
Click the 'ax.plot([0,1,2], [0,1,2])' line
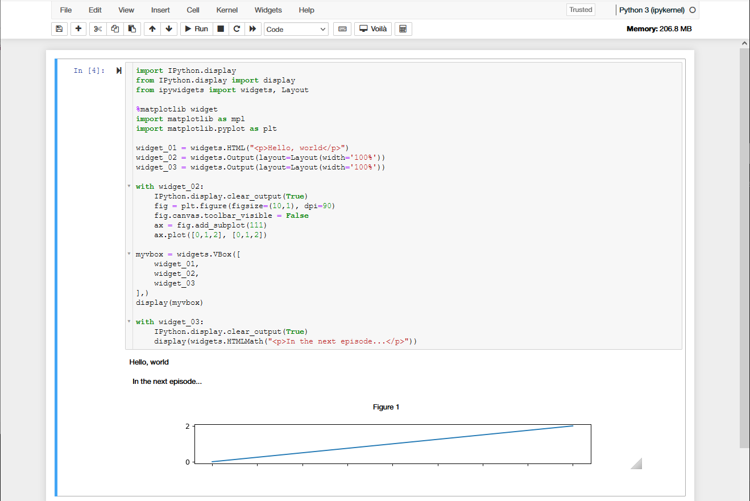click(210, 235)
